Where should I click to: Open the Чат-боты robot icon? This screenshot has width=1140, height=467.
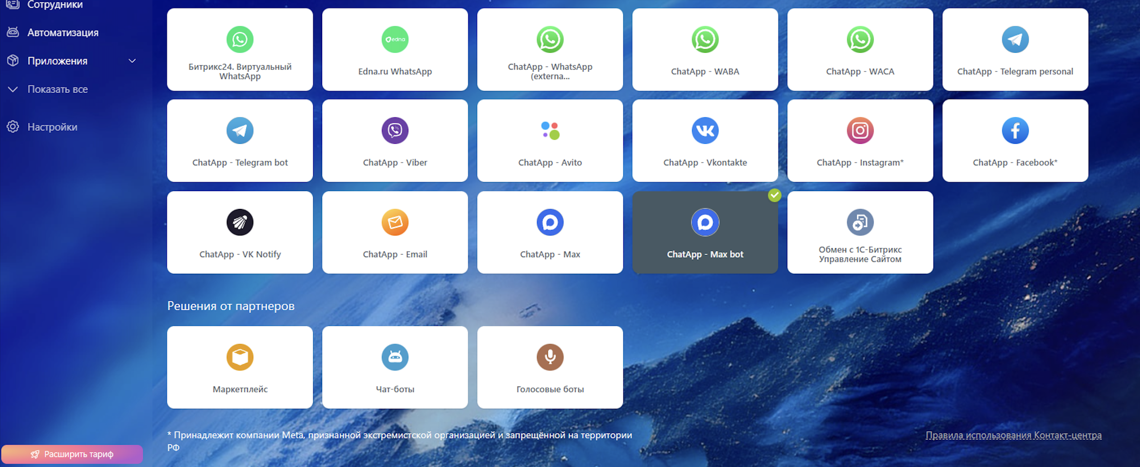tap(395, 357)
